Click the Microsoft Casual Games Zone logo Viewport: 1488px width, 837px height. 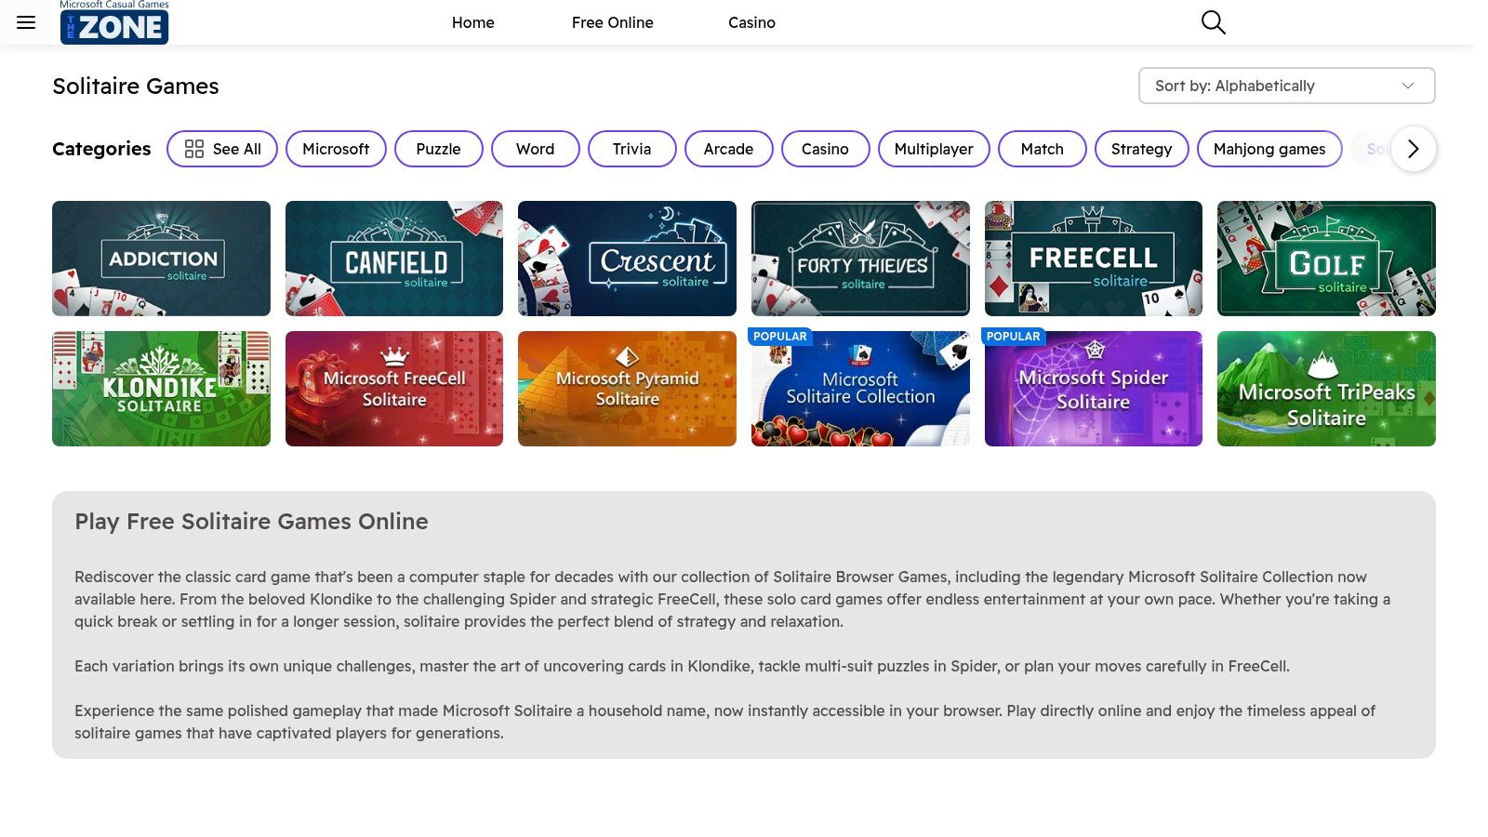pyautogui.click(x=114, y=22)
